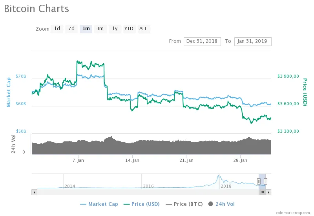Viewport: 314px width, 216px height.
Task: Click the navigator left scroll arrow
Action: click(35, 192)
